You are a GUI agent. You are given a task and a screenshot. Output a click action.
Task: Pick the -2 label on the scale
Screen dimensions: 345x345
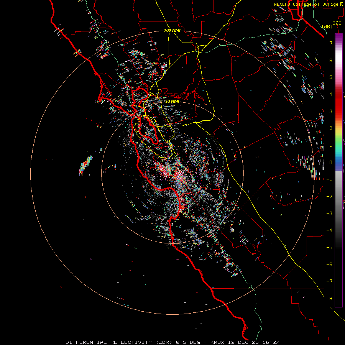tap(330, 197)
